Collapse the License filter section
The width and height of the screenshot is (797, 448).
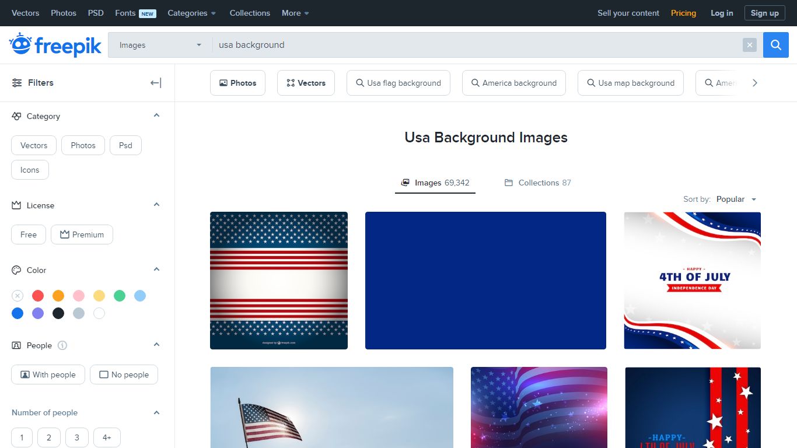click(156, 205)
